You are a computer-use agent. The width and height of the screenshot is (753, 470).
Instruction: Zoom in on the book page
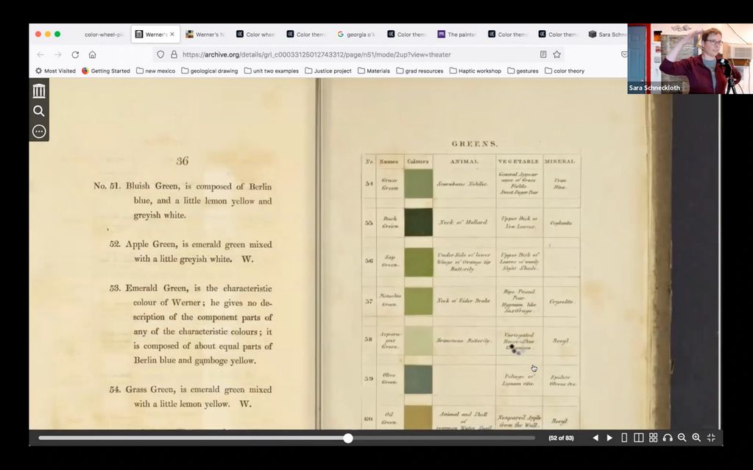pyautogui.click(x=696, y=438)
